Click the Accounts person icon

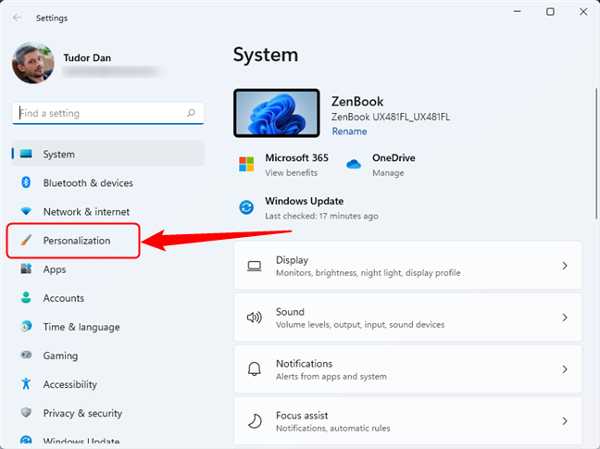[x=26, y=297]
